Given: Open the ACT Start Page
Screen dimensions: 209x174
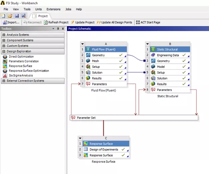Looking at the screenshot, I should [148, 22].
